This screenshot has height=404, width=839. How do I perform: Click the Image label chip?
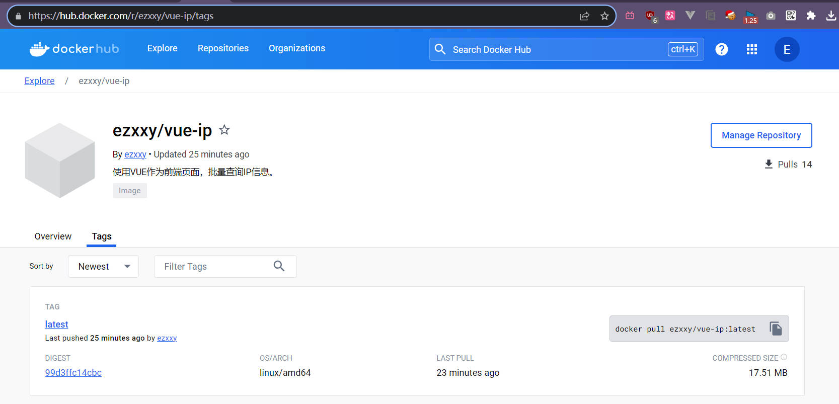129,191
